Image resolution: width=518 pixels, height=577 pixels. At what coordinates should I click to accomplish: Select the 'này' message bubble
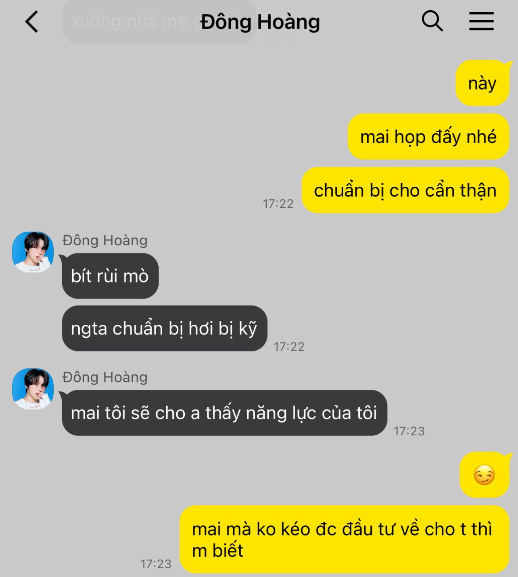pyautogui.click(x=482, y=83)
